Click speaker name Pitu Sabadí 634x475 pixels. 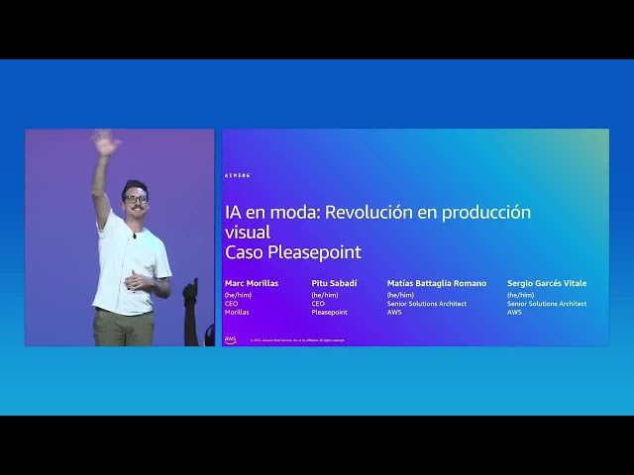click(x=335, y=283)
